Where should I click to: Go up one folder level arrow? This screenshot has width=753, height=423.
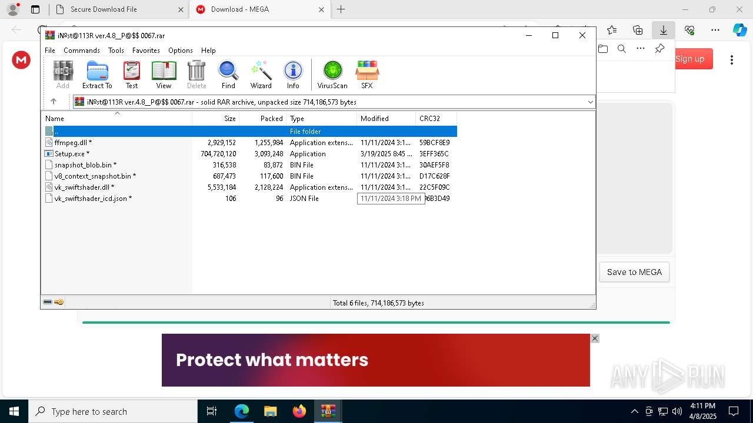[x=54, y=102]
